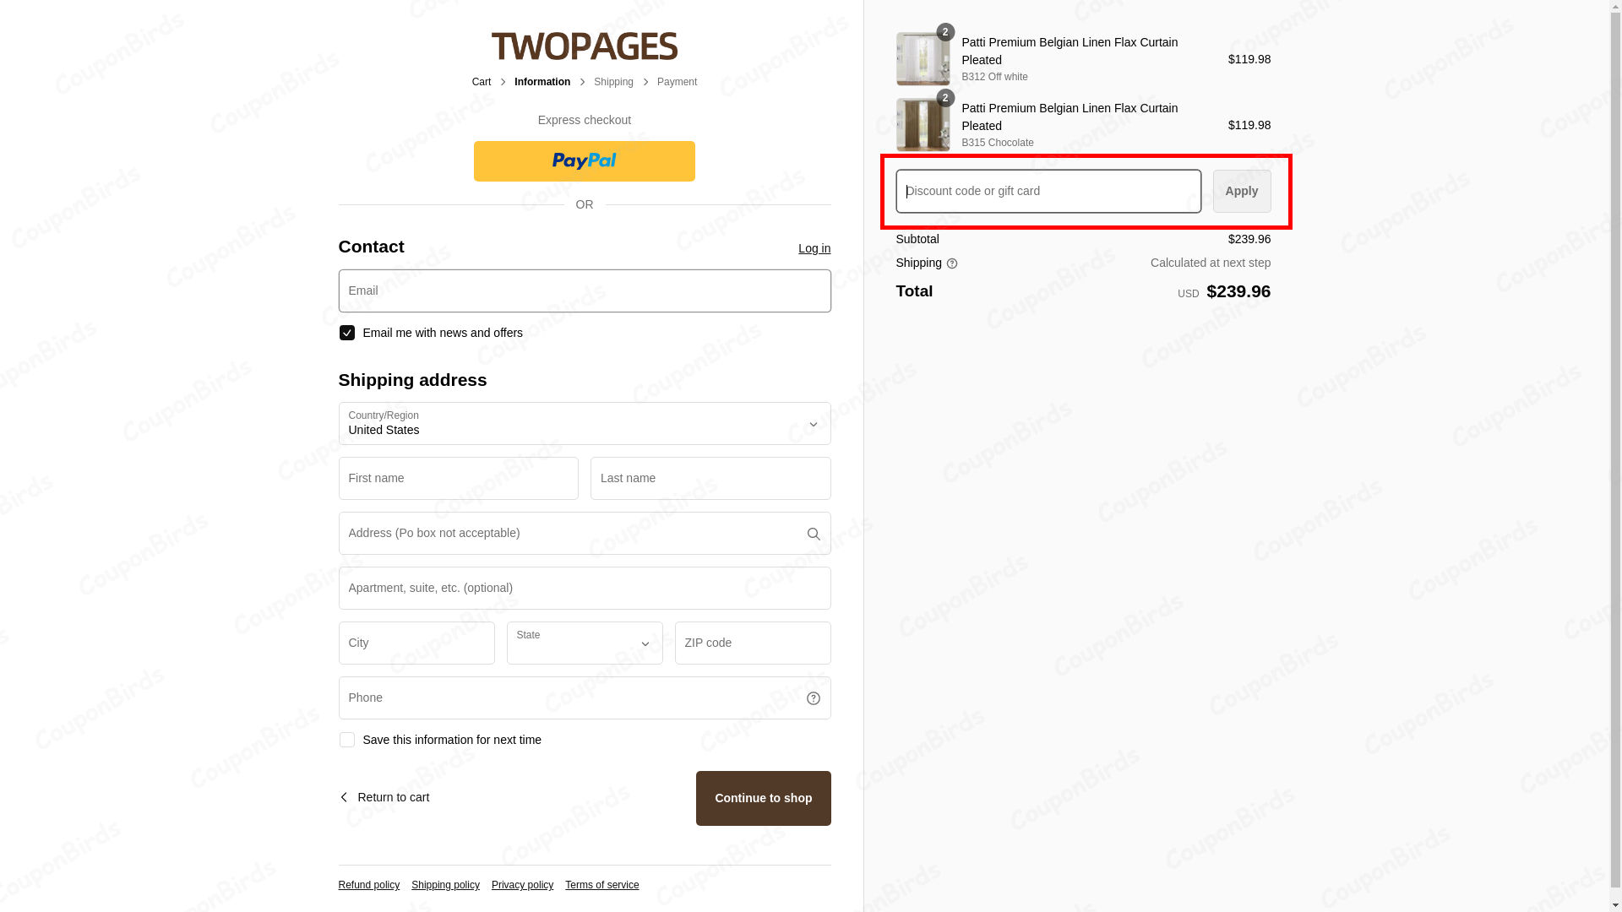
Task: Click the B312 Off white variant text
Action: [994, 77]
